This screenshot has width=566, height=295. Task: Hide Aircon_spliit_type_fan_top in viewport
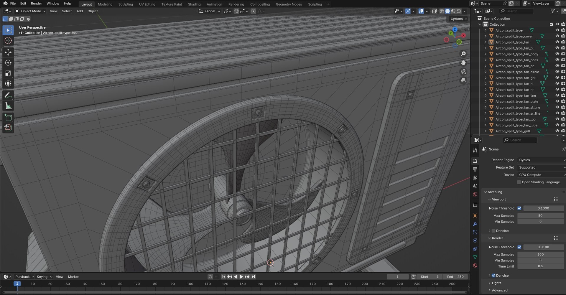[557, 119]
